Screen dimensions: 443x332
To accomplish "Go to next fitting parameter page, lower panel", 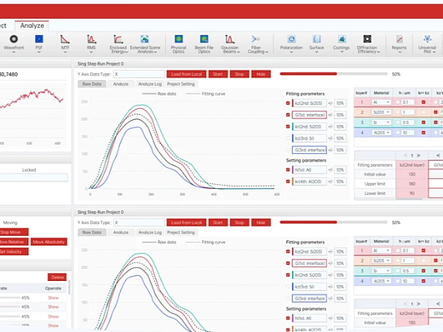I will tap(418, 304).
